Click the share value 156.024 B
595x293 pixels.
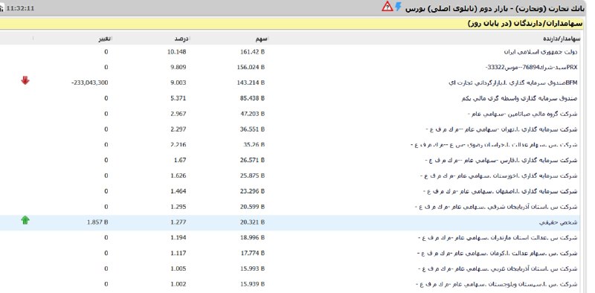(x=251, y=68)
